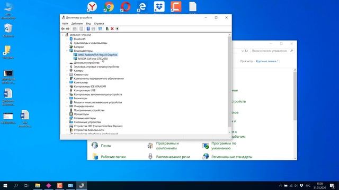Open the blue Help toolbar icon

[x=88, y=28]
